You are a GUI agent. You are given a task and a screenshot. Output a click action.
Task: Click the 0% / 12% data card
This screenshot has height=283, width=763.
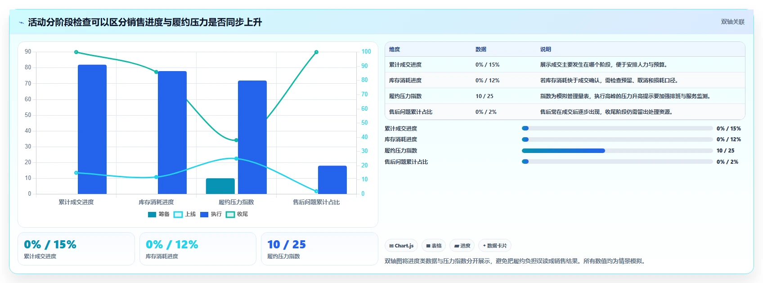tap(198, 249)
